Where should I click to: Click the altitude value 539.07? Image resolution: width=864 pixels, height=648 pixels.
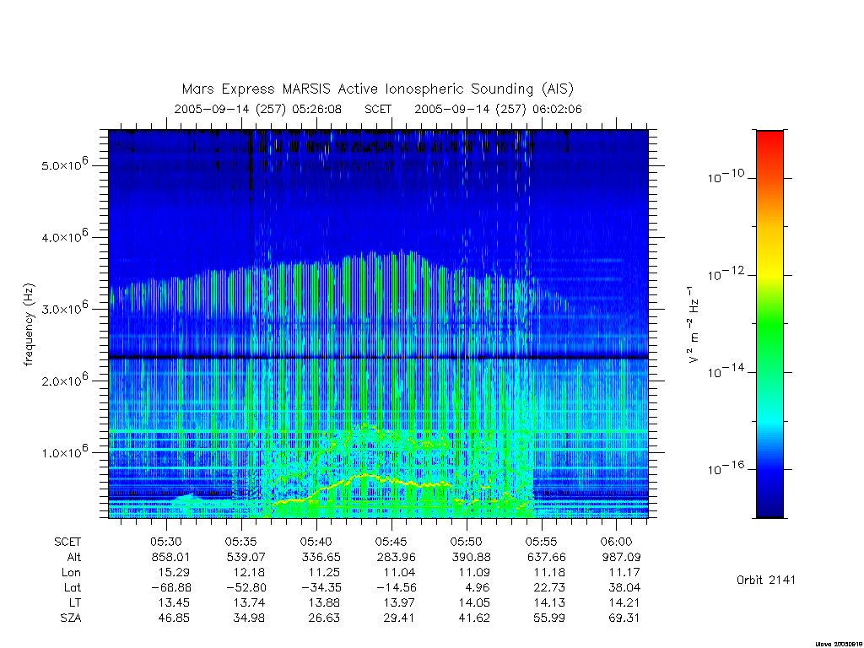pos(246,557)
